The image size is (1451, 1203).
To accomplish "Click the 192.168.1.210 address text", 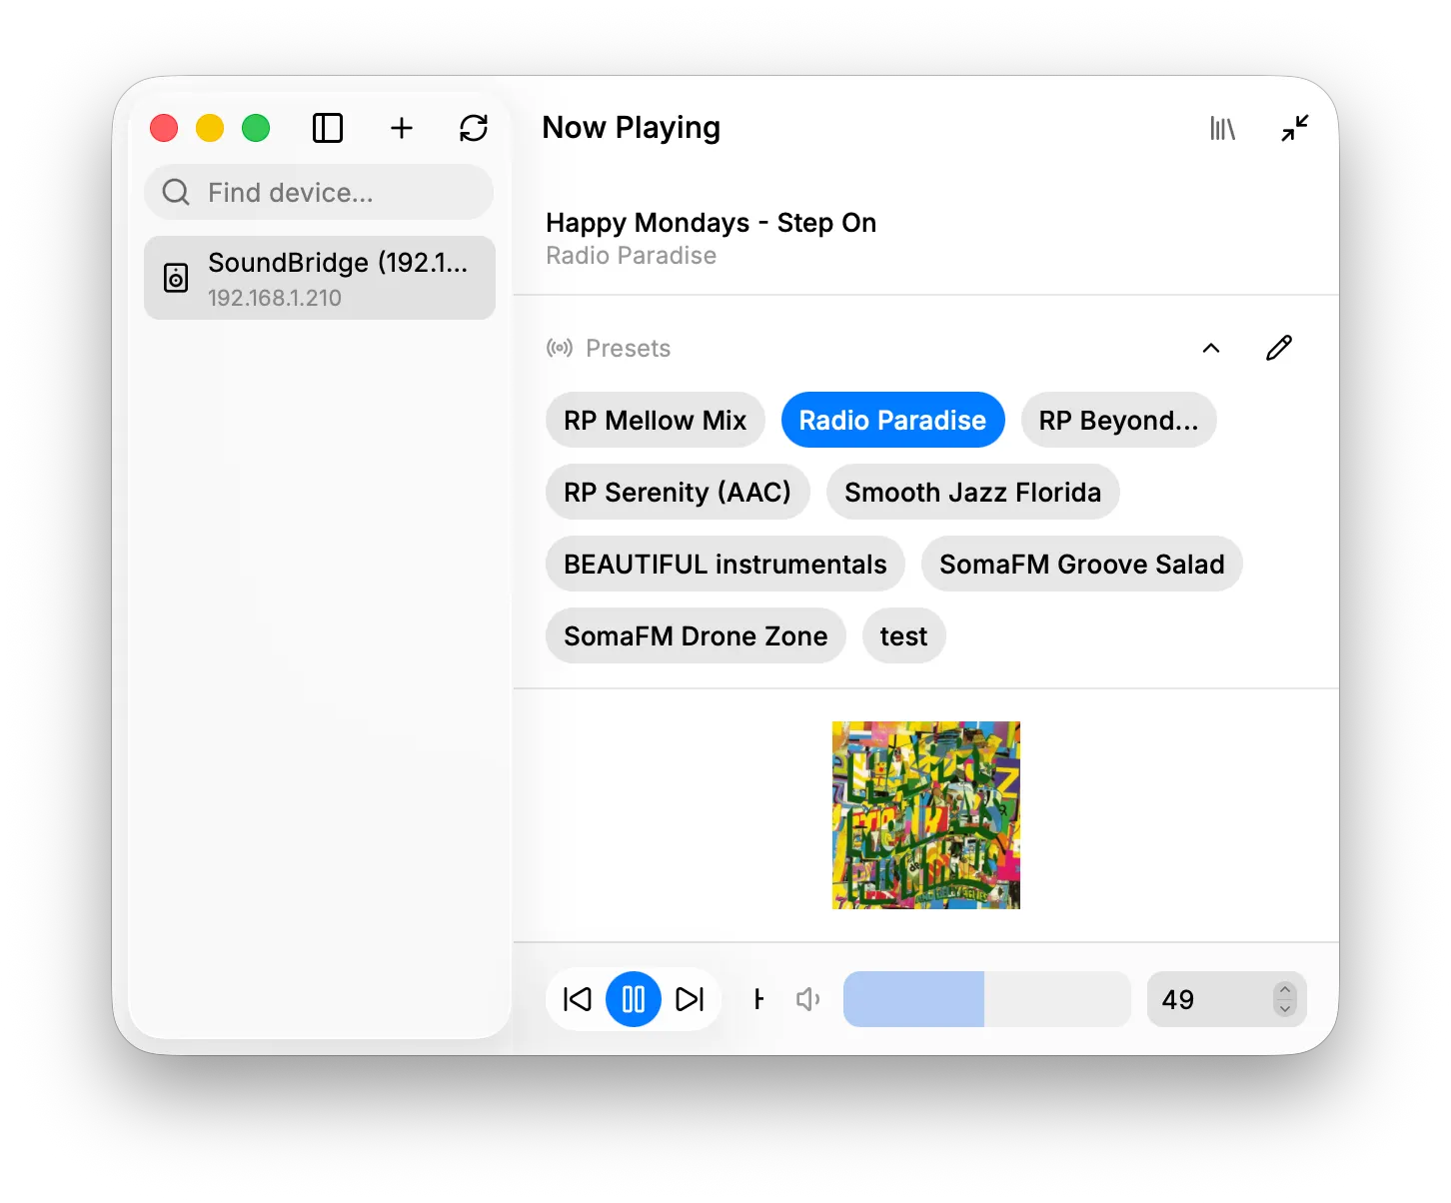I will pyautogui.click(x=275, y=298).
